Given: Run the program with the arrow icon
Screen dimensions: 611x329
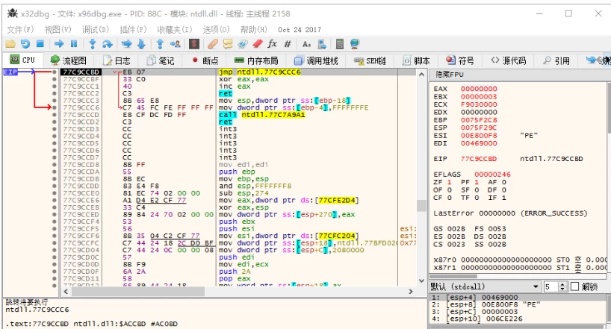Looking at the screenshot, I should [60, 44].
